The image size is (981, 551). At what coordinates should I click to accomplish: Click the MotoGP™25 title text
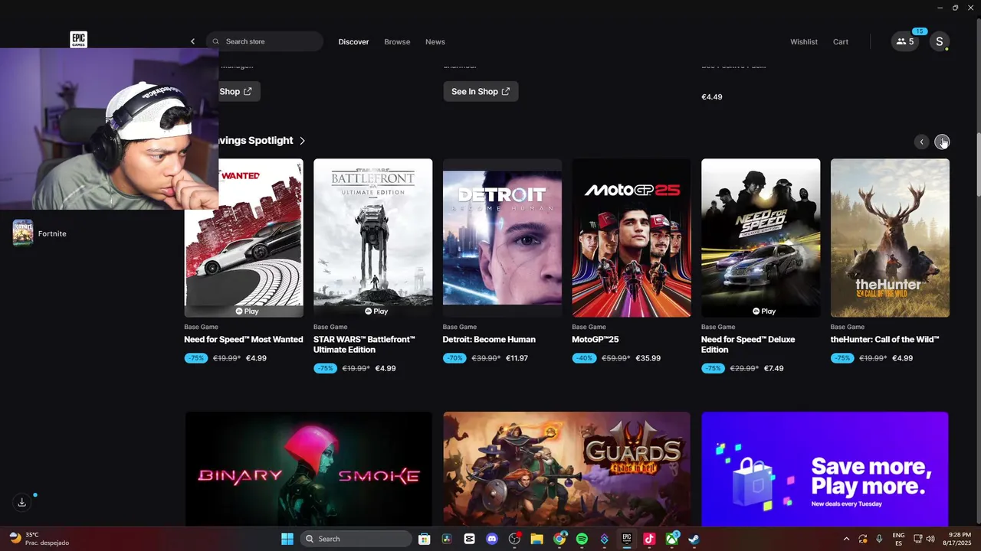tap(595, 340)
